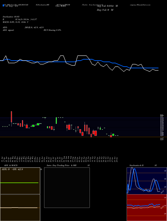The image size is (167, 221).
Task: Click the 'Intra Day Trading Price & MR' title
Action: point(61,165)
